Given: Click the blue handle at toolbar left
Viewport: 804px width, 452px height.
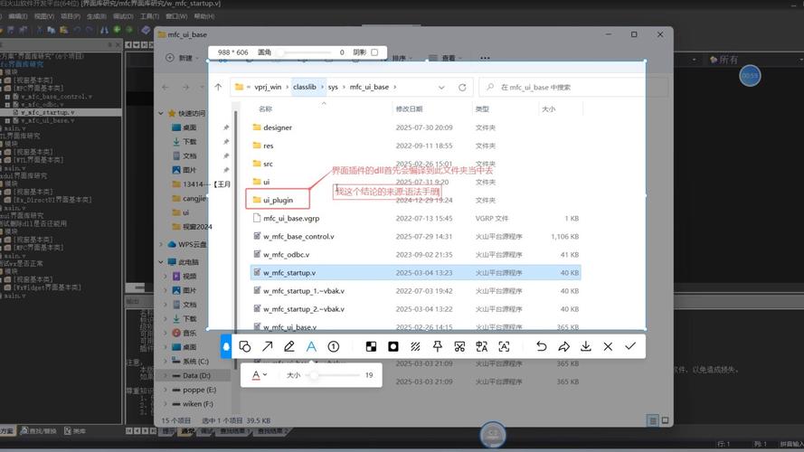Looking at the screenshot, I should coord(225,347).
